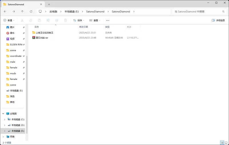Sort by 名称 column header
Screen dimensions: 229x145
(x=37, y=27)
